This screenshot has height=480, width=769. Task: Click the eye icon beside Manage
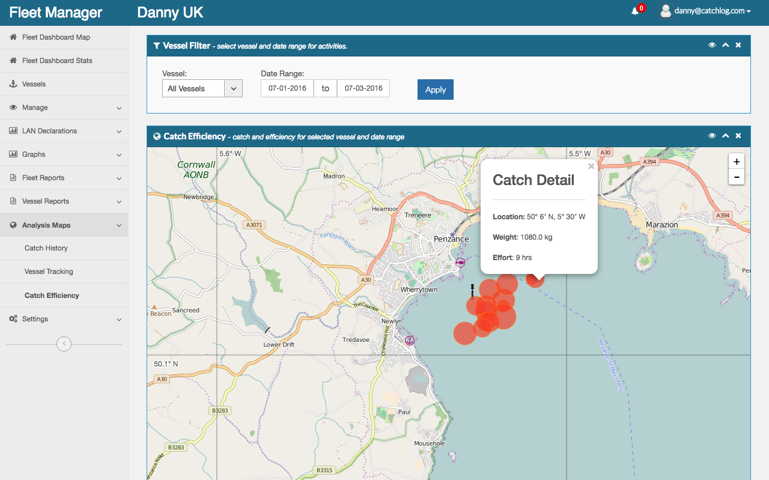click(x=13, y=108)
